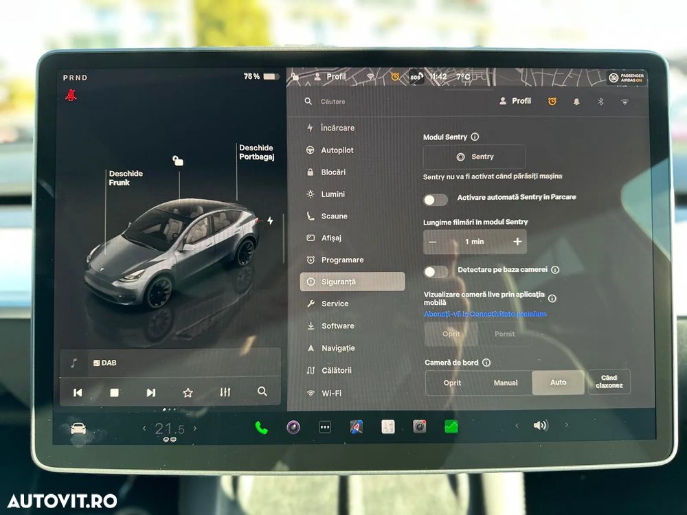Screen dimensions: 687x515
Task: Tap the SOS icon in status bar
Action: click(x=416, y=77)
